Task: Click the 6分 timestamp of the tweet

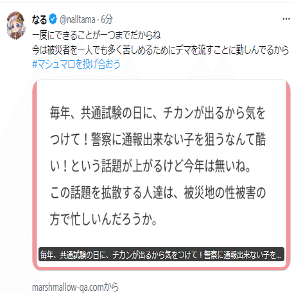Action: point(107,19)
